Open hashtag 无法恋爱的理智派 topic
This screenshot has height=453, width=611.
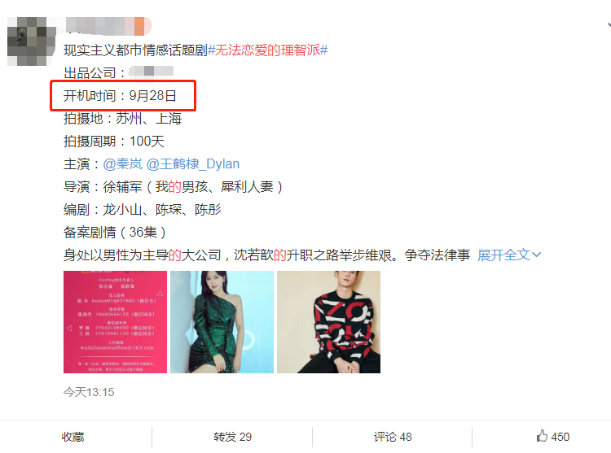point(268,50)
